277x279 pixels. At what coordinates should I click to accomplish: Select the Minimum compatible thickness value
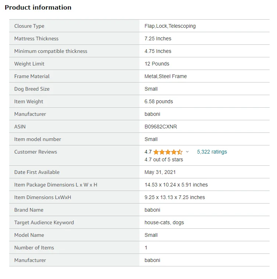[x=158, y=51]
